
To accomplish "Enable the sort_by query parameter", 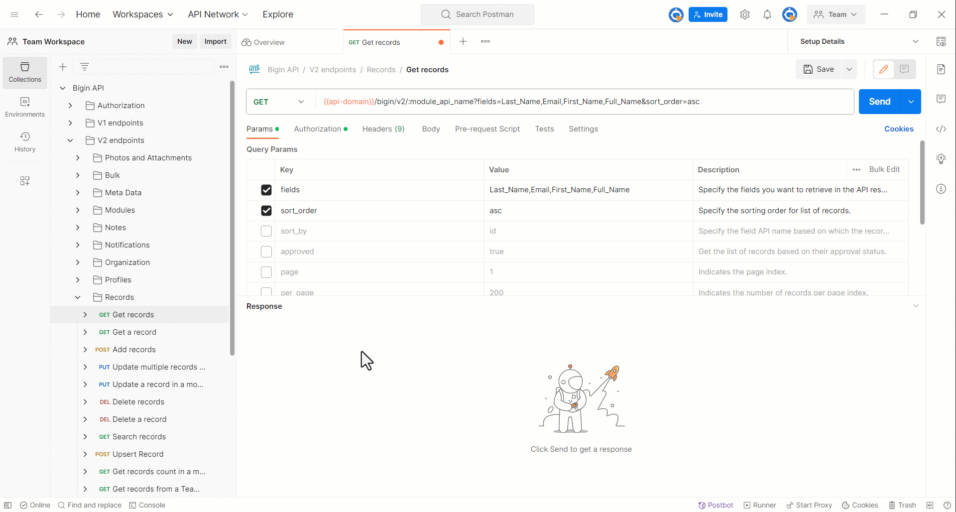I will [266, 231].
